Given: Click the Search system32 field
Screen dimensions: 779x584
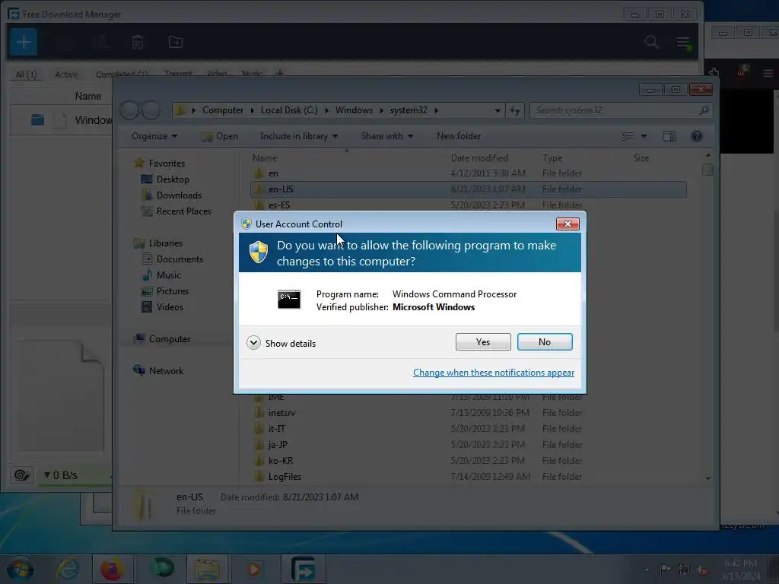Looking at the screenshot, I should click(621, 110).
